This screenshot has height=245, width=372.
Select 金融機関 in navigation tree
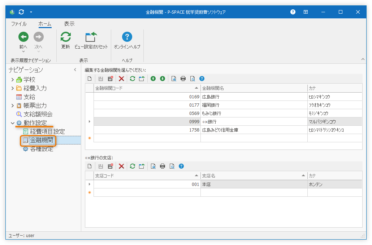[x=42, y=140]
